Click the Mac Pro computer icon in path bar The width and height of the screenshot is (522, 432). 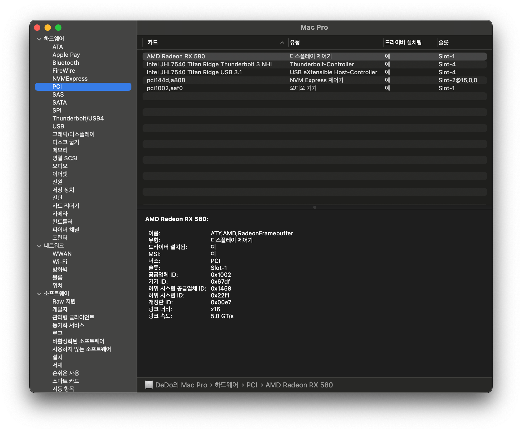pos(149,385)
